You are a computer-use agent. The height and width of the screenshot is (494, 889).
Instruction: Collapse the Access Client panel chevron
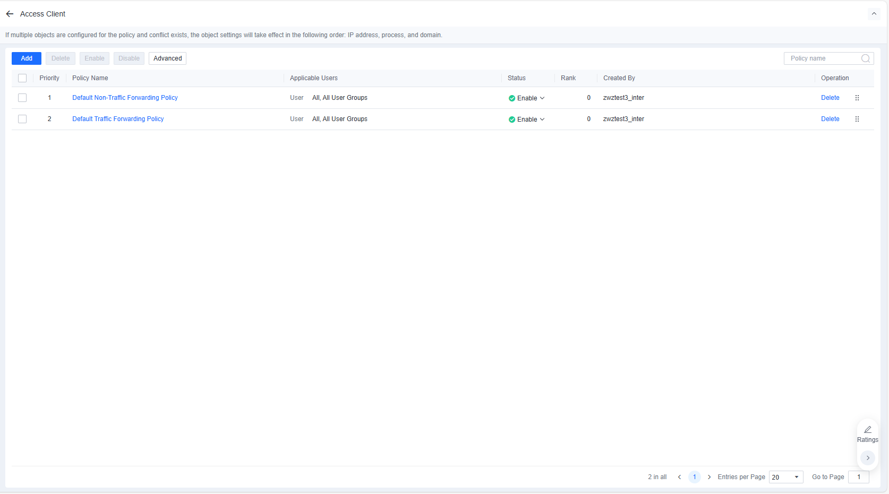click(874, 14)
